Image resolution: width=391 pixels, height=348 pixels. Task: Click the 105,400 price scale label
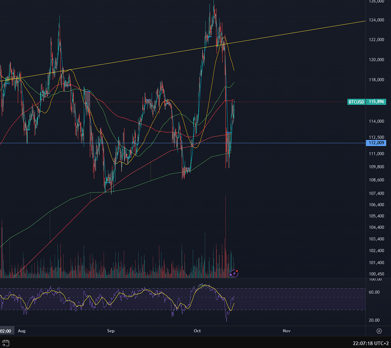point(376,216)
